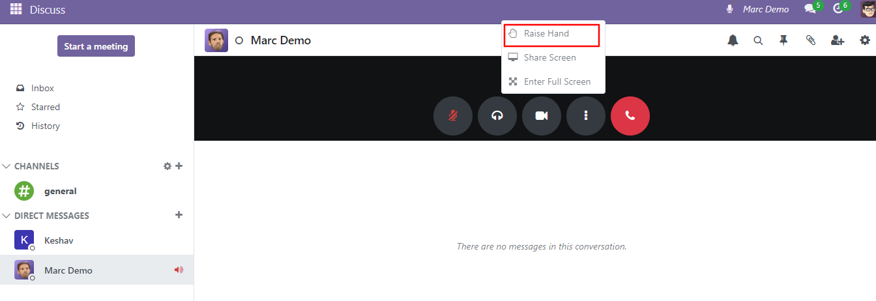Select Raise Hand from the menu
Image resolution: width=876 pixels, height=301 pixels.
tap(552, 34)
